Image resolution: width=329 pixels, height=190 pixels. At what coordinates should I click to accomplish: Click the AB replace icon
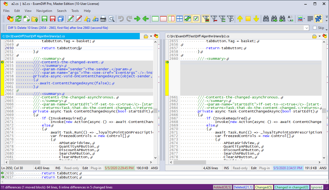pos(290,19)
